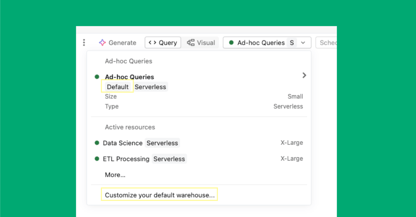Click the Generate sparkle icon
The height and width of the screenshot is (217, 416).
[102, 43]
